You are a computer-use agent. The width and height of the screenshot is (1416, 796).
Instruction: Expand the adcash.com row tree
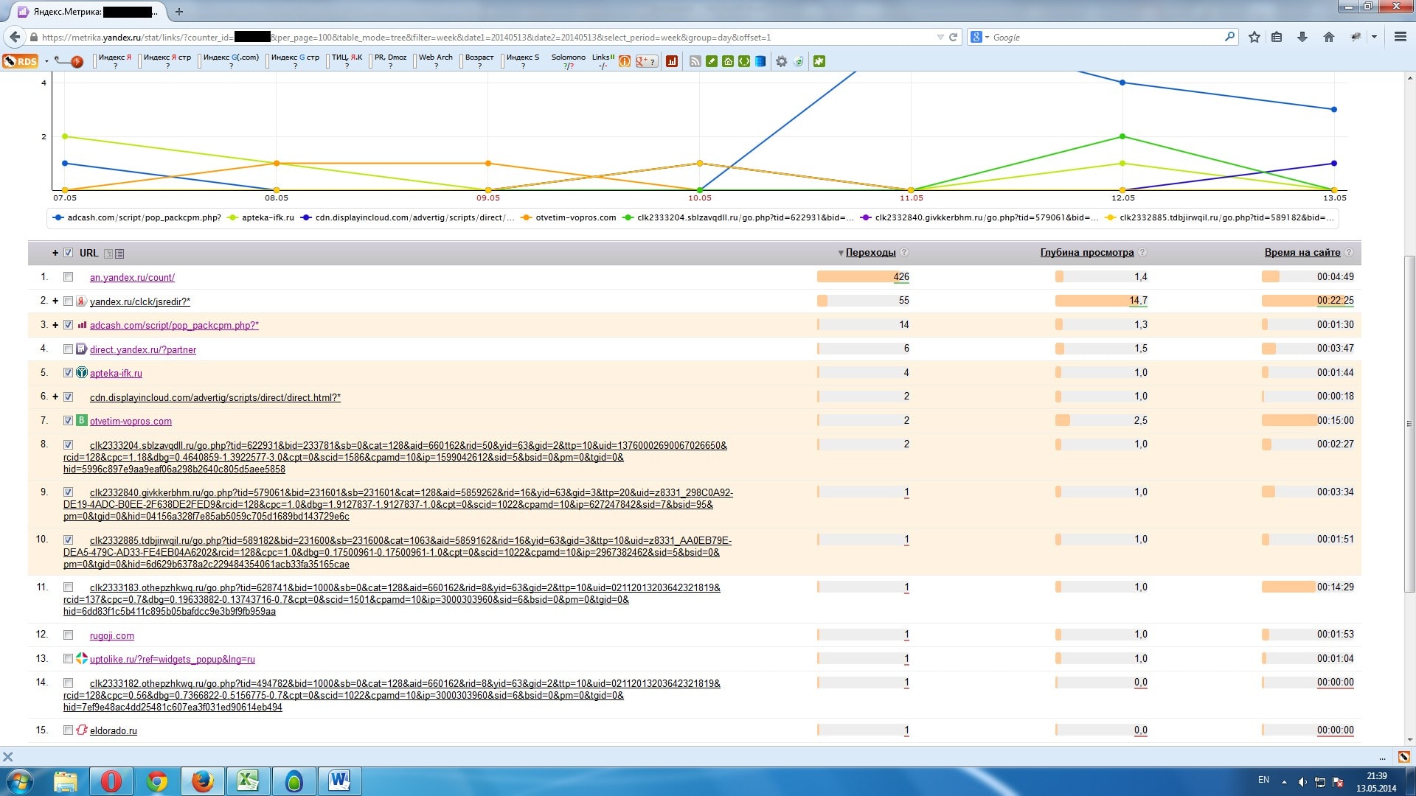click(55, 325)
